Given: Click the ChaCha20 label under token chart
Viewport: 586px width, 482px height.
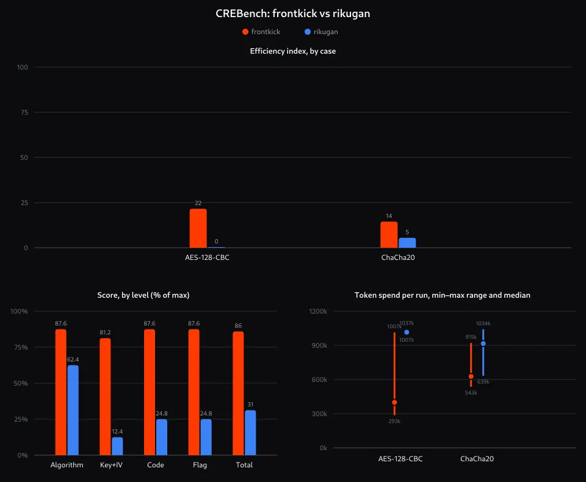Looking at the screenshot, I should click(477, 459).
